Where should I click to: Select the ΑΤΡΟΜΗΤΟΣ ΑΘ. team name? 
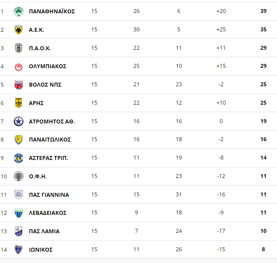coord(52,122)
